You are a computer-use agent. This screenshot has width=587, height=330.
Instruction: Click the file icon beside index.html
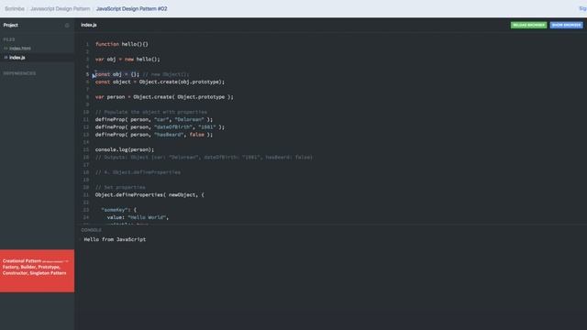(x=6, y=49)
